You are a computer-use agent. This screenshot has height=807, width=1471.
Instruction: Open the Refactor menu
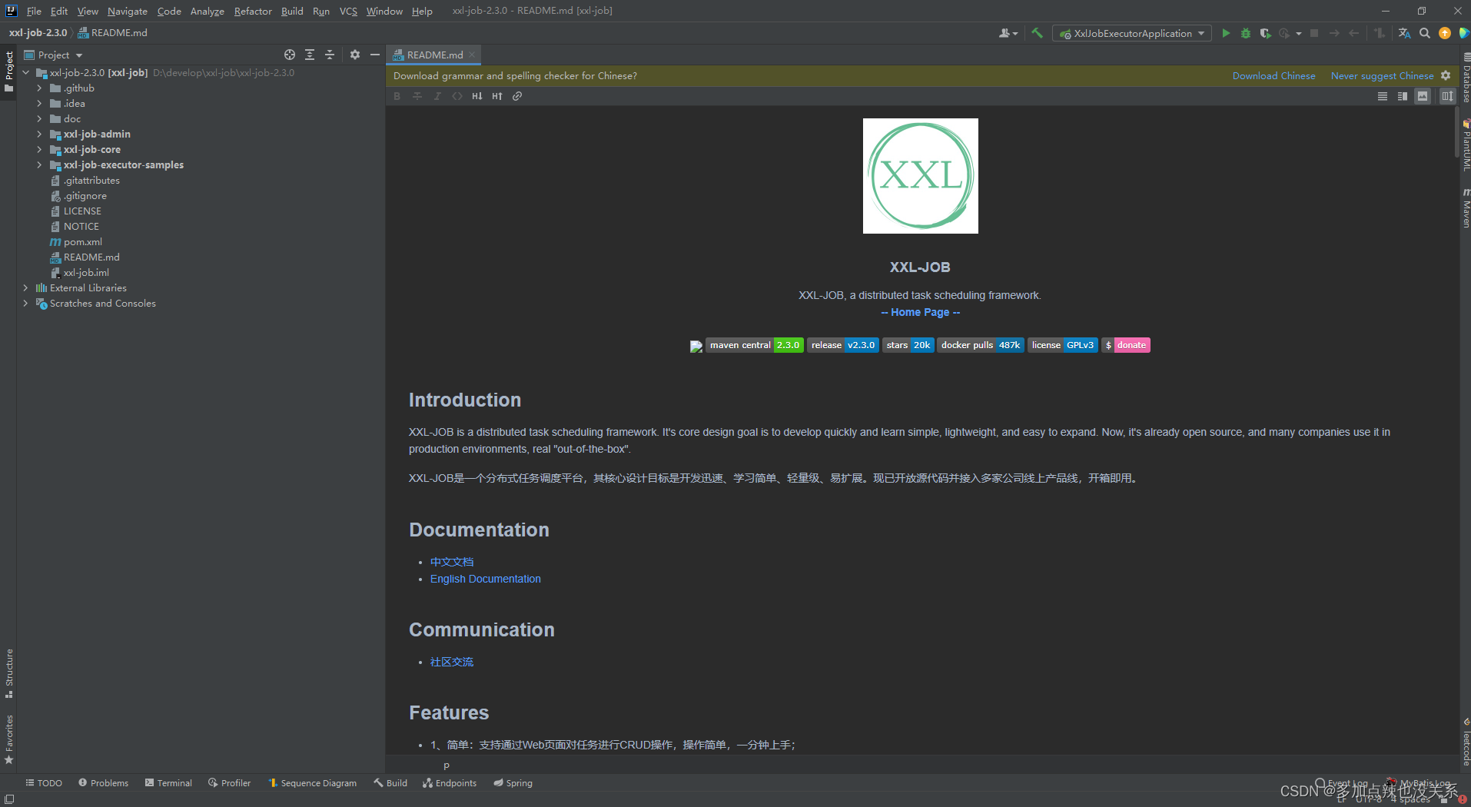(253, 11)
